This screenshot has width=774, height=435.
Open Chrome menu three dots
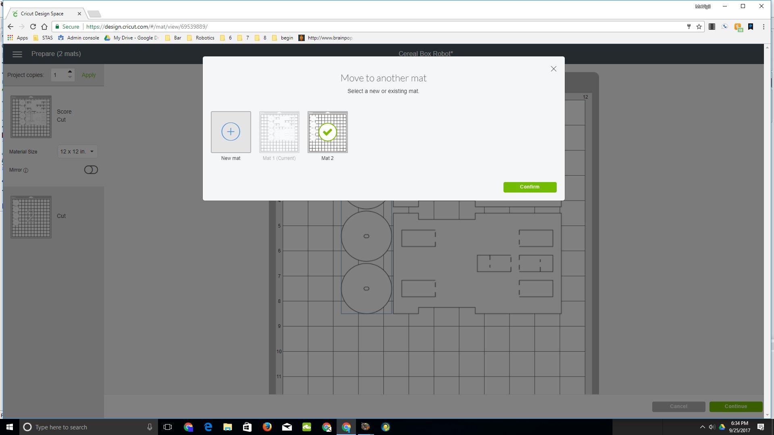(764, 27)
